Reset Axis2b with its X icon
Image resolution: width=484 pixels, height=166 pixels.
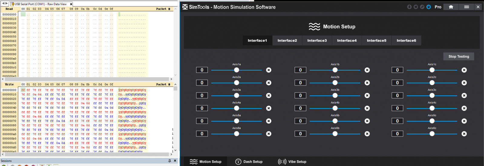click(x=367, y=83)
